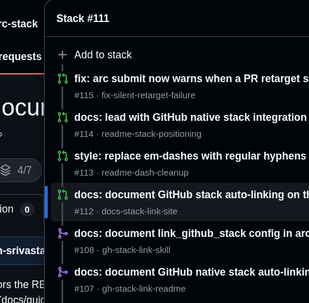The width and height of the screenshot is (309, 303).
Task: Click '#115 · fix-silent-retarget-failure' text
Action: click(135, 95)
